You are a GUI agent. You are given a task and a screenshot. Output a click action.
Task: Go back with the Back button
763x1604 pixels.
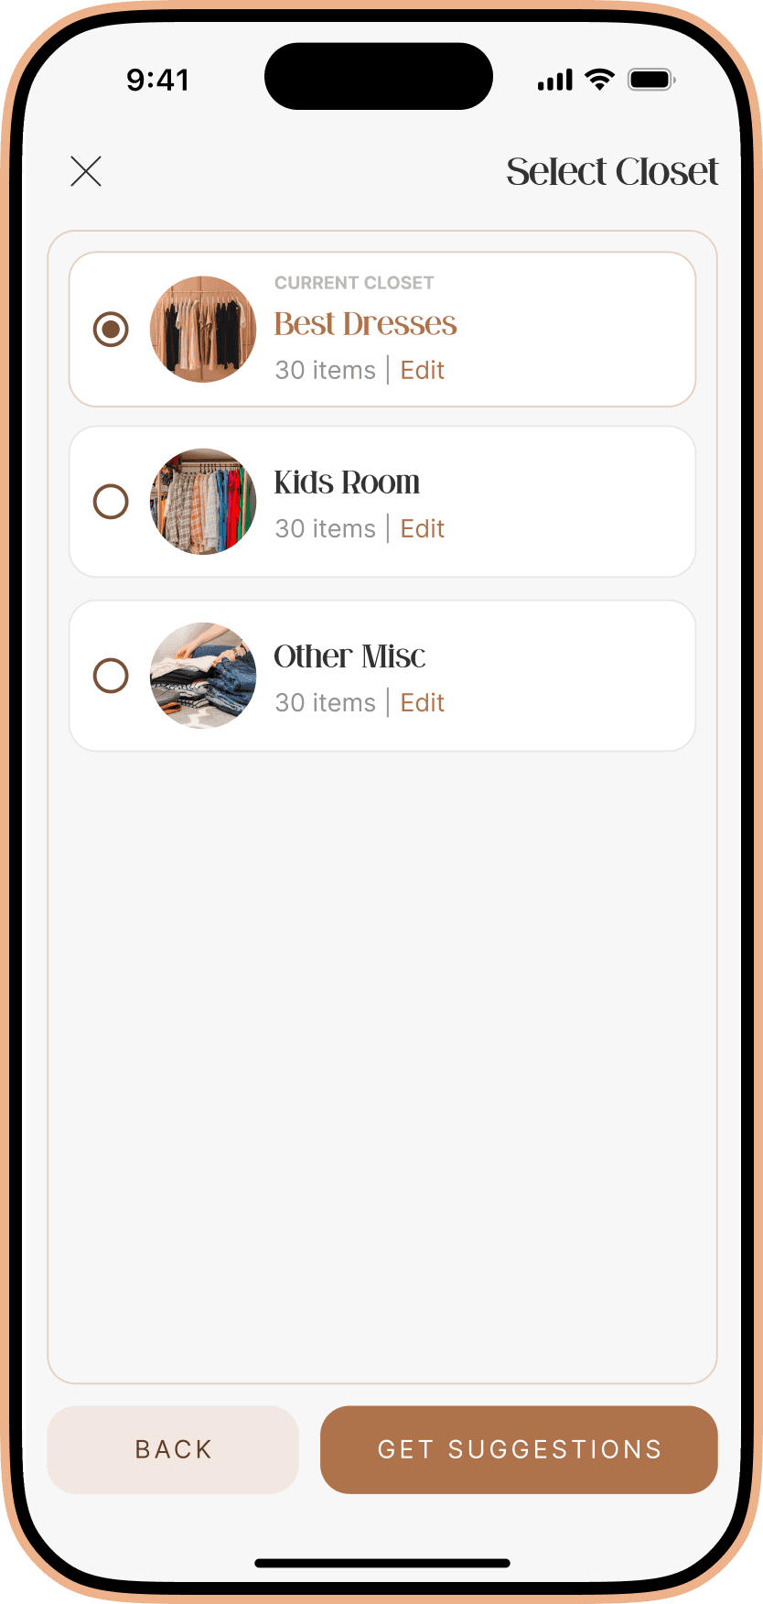173,1449
